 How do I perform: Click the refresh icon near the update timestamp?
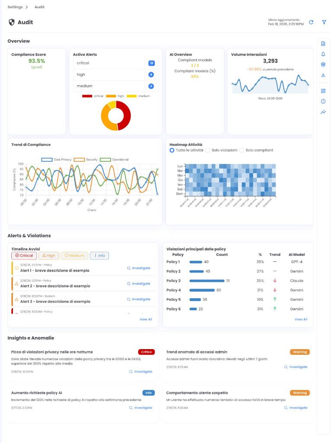311,22
